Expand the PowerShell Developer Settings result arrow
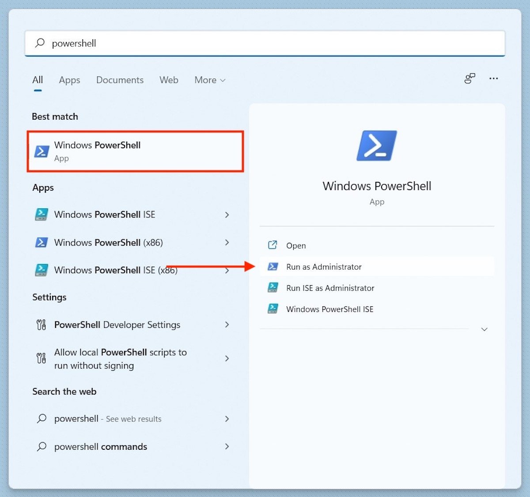This screenshot has height=497, width=530. [227, 325]
